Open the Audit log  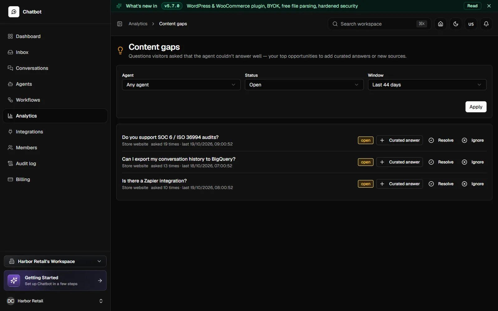click(55, 163)
